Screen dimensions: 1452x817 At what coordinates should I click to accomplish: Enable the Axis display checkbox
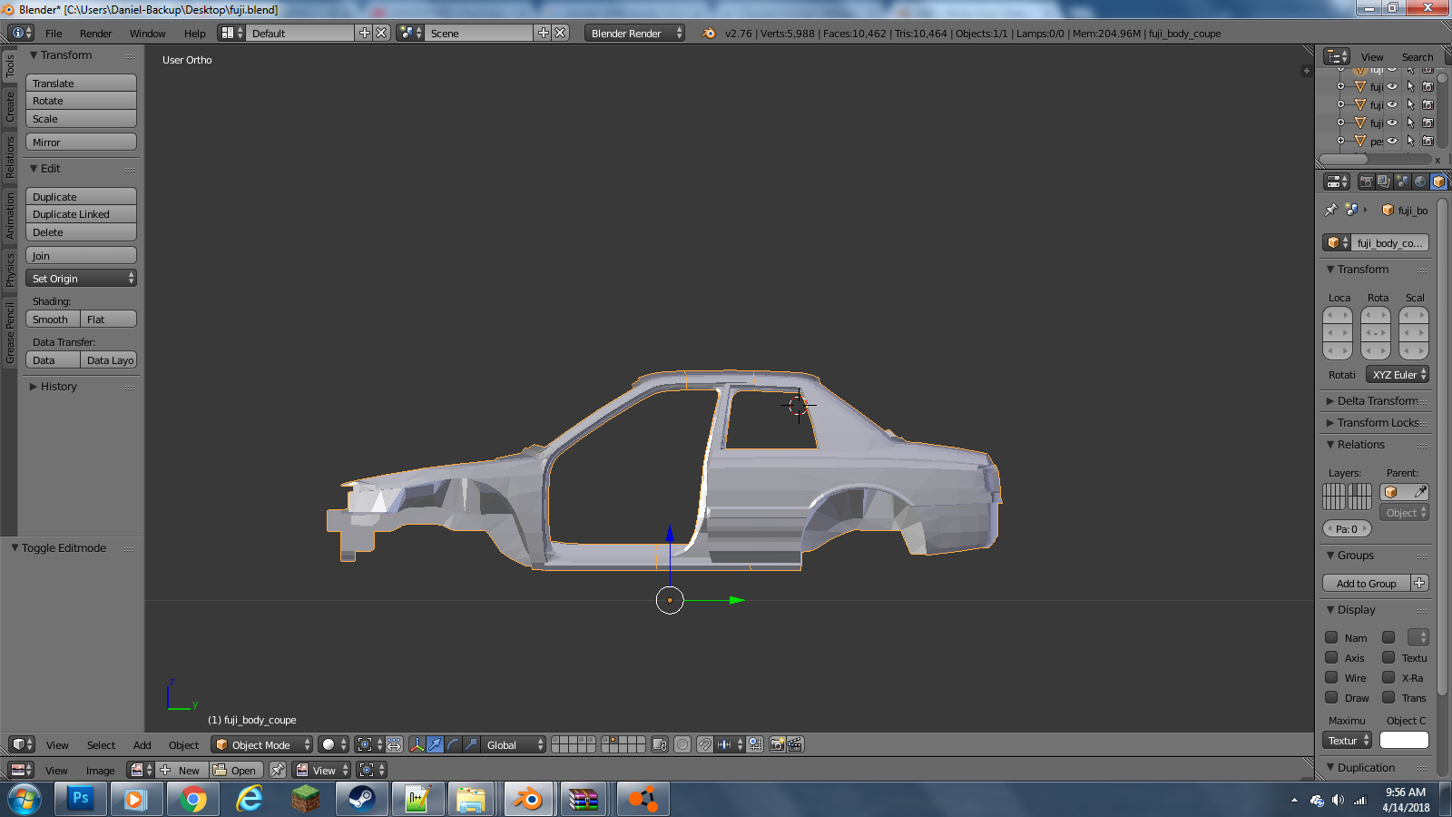[x=1331, y=657]
